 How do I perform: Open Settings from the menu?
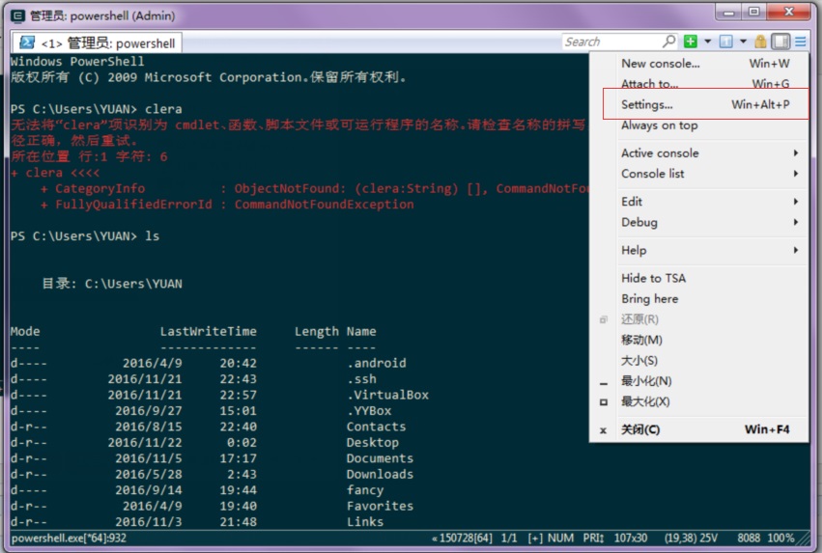click(647, 104)
